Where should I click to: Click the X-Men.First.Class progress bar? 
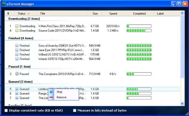point(139,26)
